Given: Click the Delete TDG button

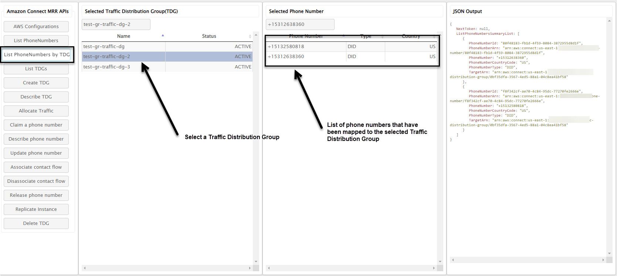Looking at the screenshot, I should [x=36, y=223].
